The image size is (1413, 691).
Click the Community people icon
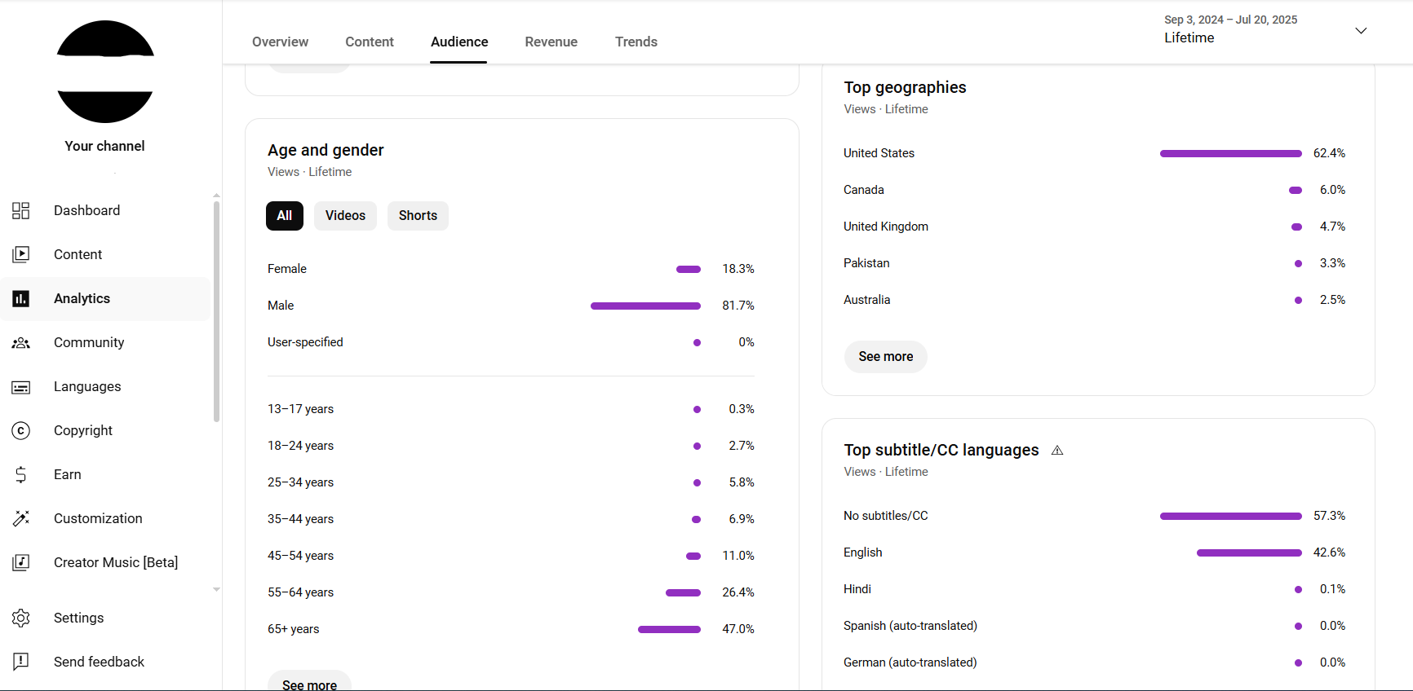(21, 343)
